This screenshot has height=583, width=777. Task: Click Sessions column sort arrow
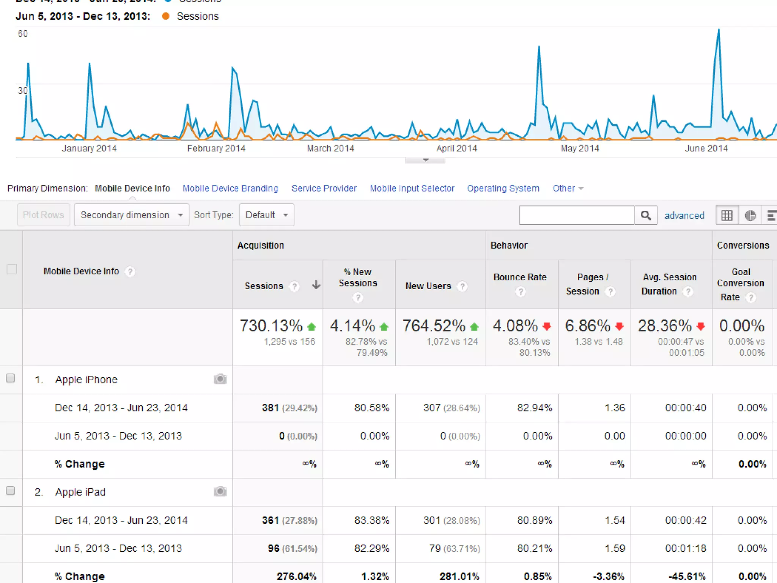[x=316, y=285]
